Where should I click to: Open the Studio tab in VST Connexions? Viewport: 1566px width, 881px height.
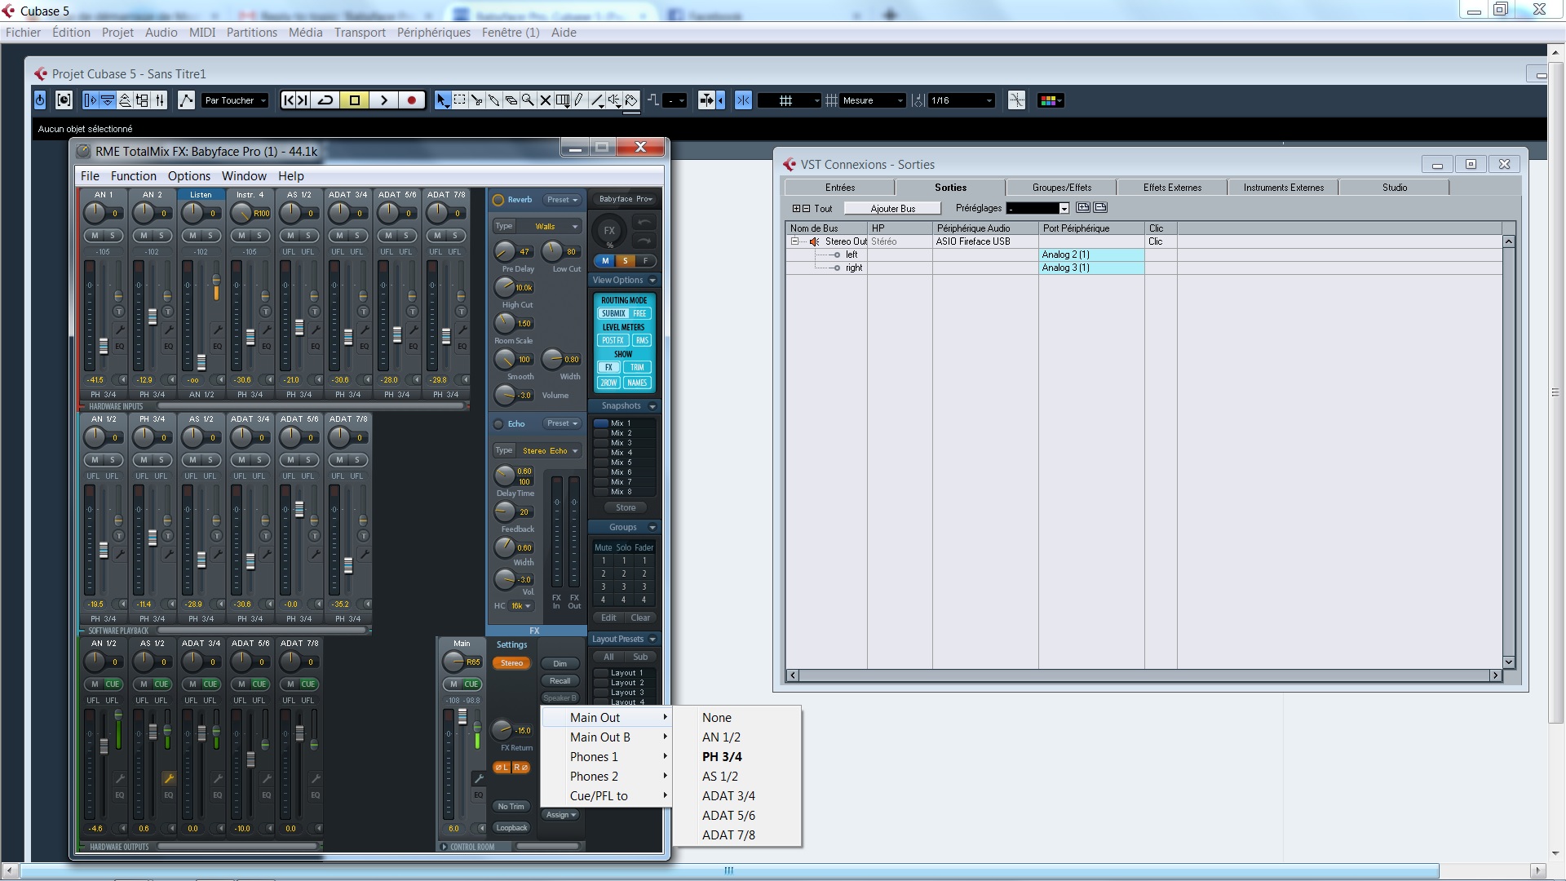pyautogui.click(x=1394, y=188)
